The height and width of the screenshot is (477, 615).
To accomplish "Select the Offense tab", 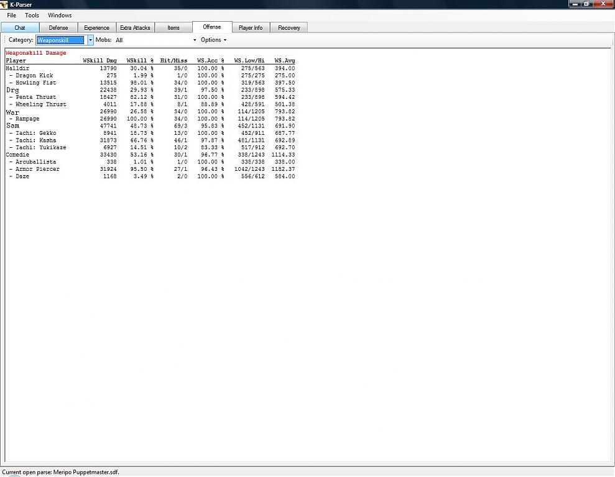I will tap(212, 27).
